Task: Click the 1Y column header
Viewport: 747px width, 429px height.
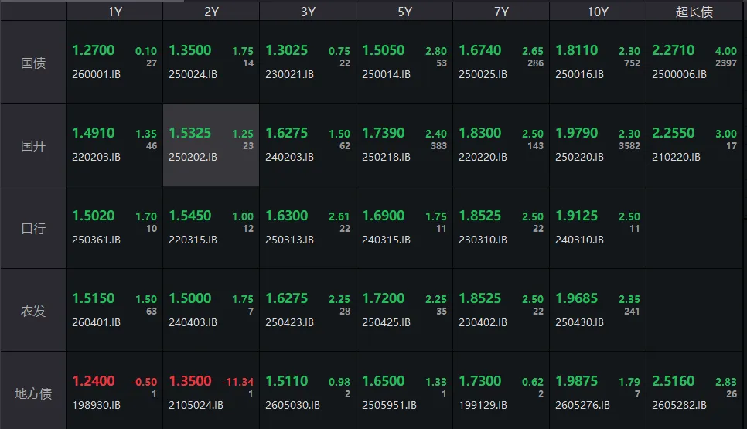Action: point(114,12)
